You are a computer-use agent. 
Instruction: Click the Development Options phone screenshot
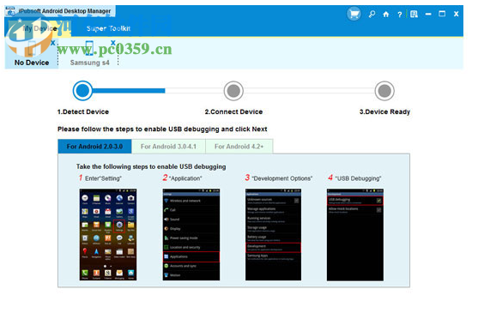273,235
